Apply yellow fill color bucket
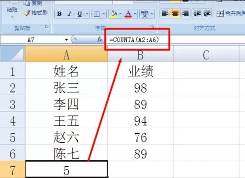 [114, 14]
